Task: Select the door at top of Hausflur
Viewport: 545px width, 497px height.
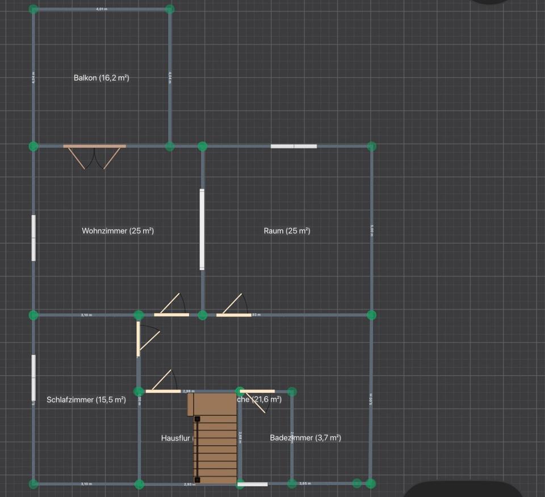Action: tap(163, 391)
